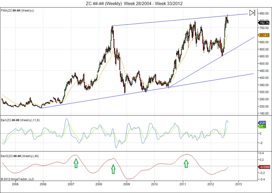Click the 150.00 level on price axis
This screenshot has width=272, height=193.
click(x=264, y=113)
